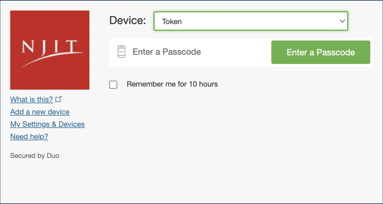Click the white NJIT lettering on the red logo
This screenshot has width=383, height=204.
coord(49,47)
